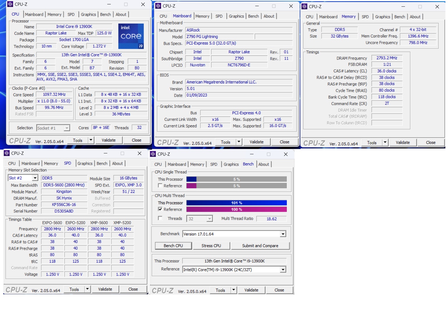This screenshot has width=448, height=323.
Task: Click the BIOS Date 01/09/2023 field
Action: click(239, 95)
